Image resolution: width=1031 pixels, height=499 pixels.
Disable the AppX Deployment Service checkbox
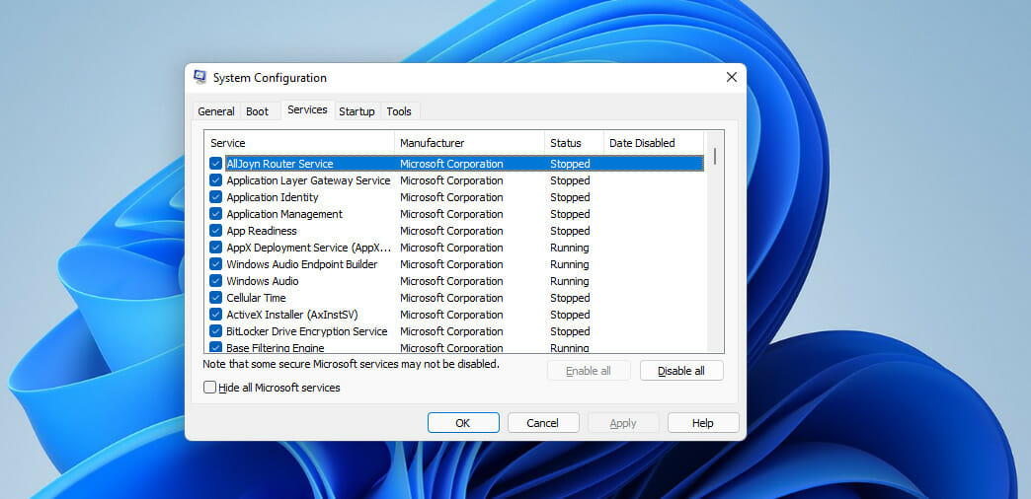click(x=215, y=248)
